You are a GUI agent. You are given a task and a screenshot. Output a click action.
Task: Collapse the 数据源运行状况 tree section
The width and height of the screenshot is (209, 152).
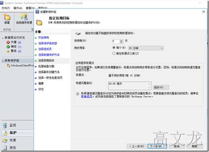coord(3,38)
